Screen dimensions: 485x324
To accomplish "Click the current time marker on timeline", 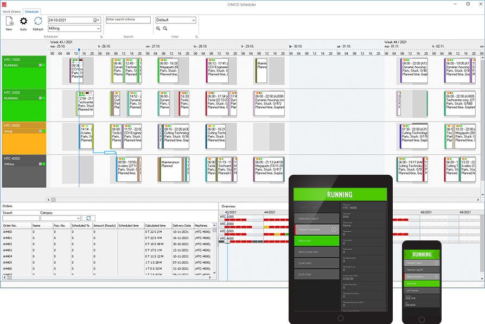I will [79, 50].
